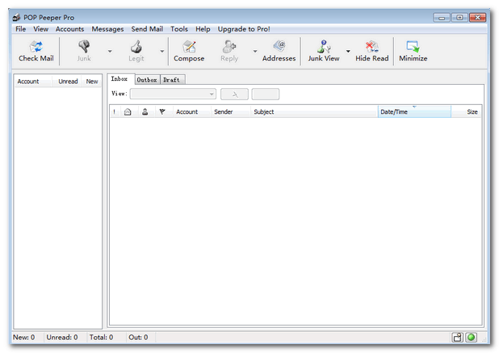
Task: Compose a new email message
Action: coord(189,51)
